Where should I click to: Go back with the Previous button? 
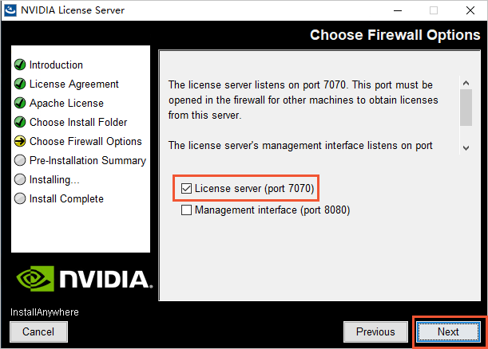(375, 331)
